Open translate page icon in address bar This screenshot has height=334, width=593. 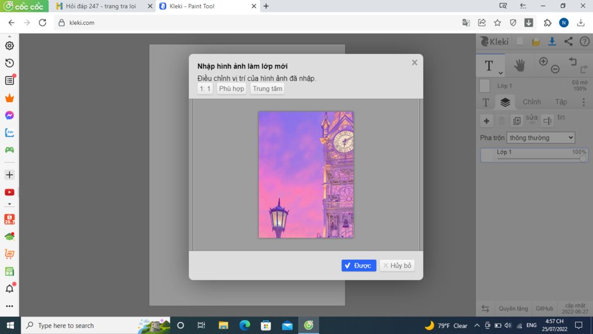click(466, 23)
